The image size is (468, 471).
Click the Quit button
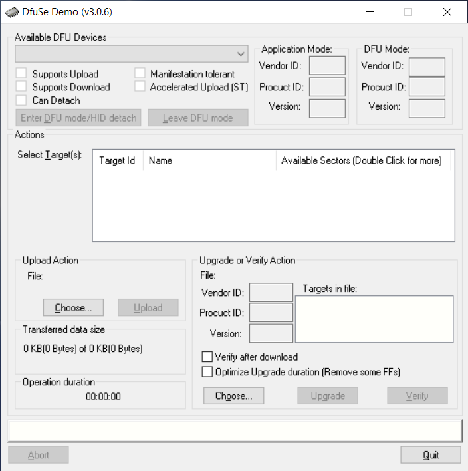431,455
